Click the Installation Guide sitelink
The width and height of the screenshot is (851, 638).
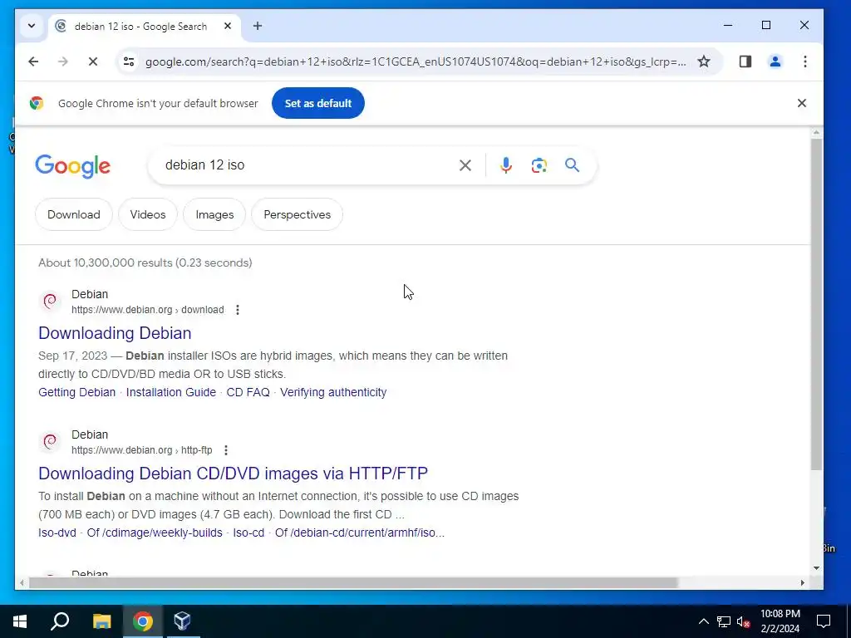tap(171, 392)
